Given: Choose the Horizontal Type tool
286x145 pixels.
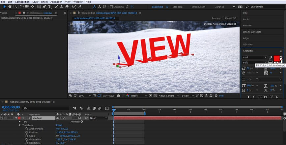Looking at the screenshot, I should tap(50, 6).
